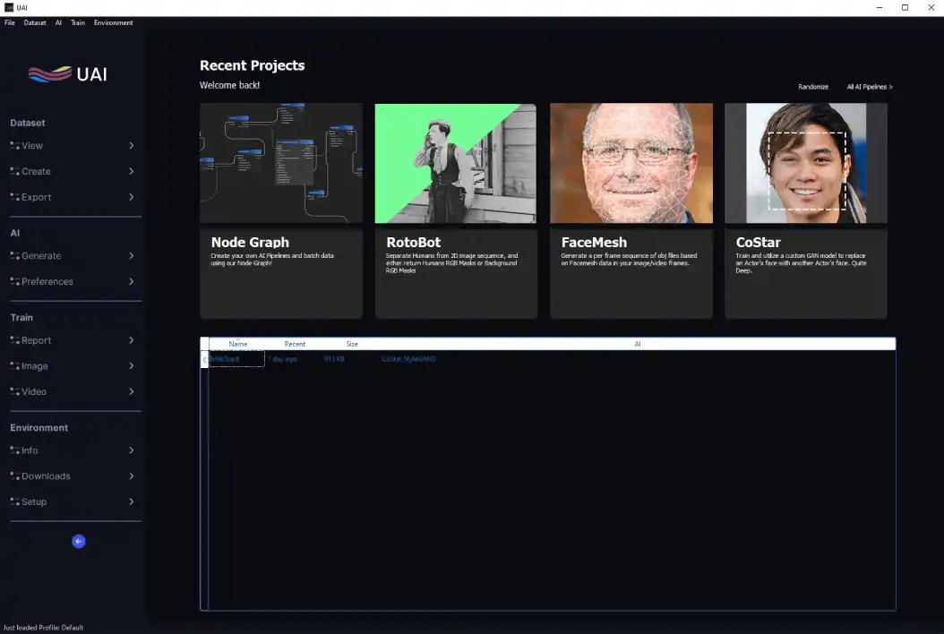Screen dimensions: 944x634
Task: Click the UAI logo in sidebar
Action: pyautogui.click(x=68, y=74)
